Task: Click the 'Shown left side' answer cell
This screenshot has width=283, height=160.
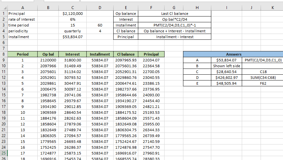Action: pos(226,66)
